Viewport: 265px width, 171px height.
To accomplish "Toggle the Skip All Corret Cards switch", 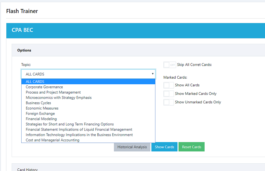I will (169, 65).
